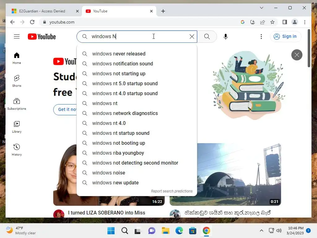This screenshot has width=317, height=238.
Task: Close the E2Guardian tab
Action: (77, 11)
